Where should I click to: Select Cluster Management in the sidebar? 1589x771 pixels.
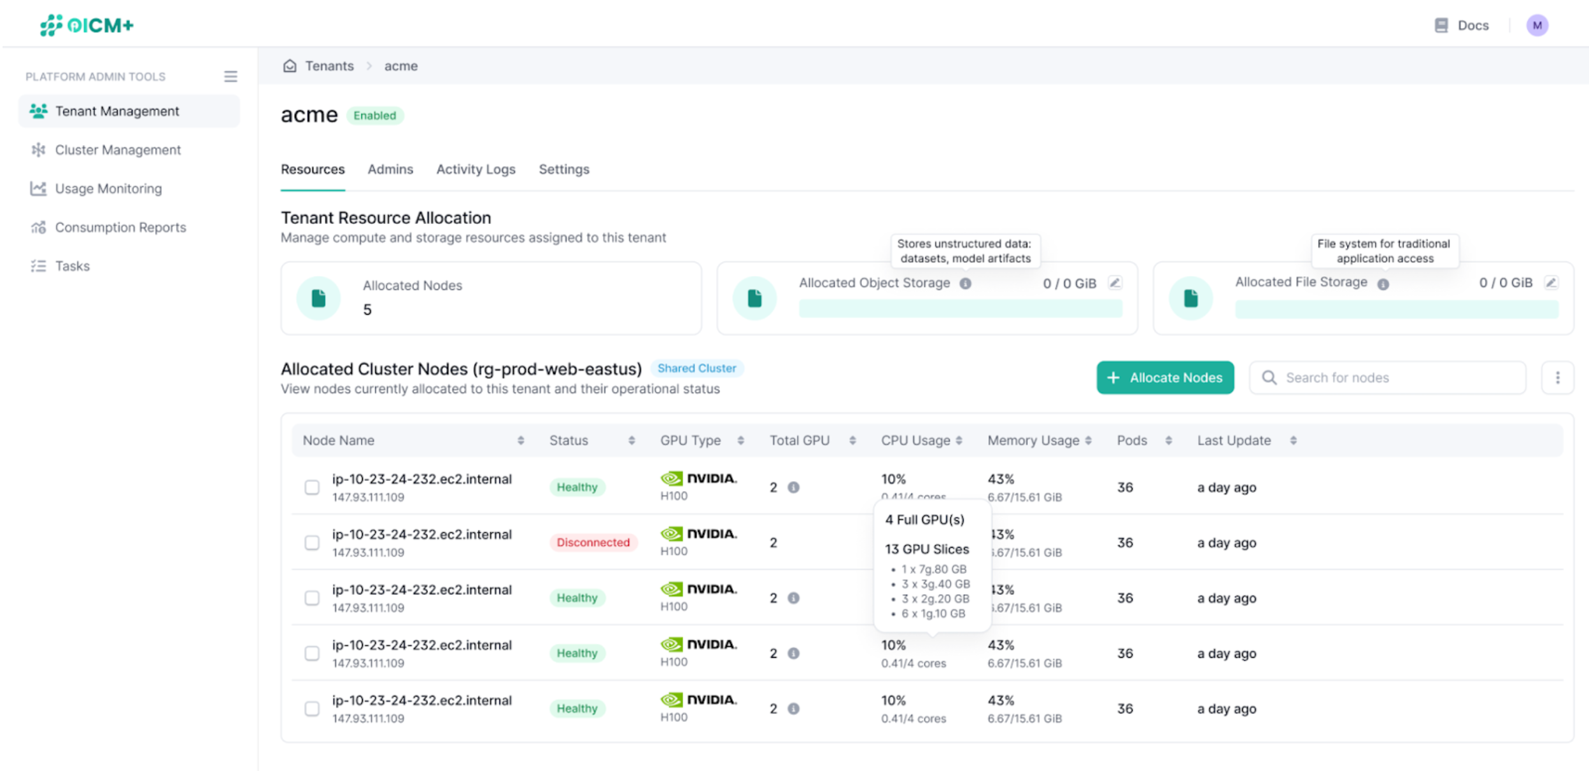[117, 149]
